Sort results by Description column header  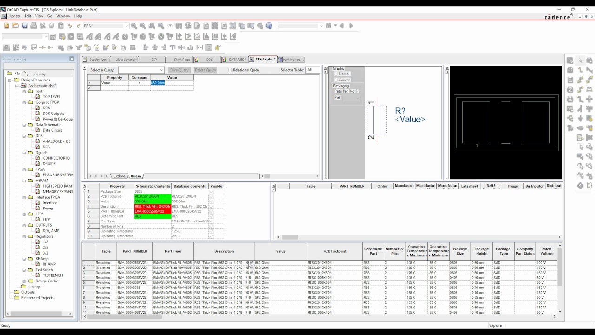[x=224, y=251]
